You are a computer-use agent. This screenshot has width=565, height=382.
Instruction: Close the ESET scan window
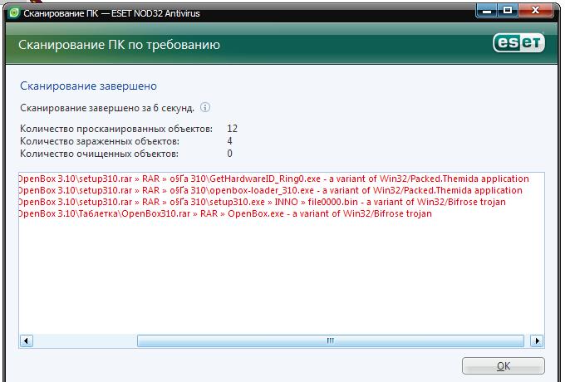[x=535, y=11]
